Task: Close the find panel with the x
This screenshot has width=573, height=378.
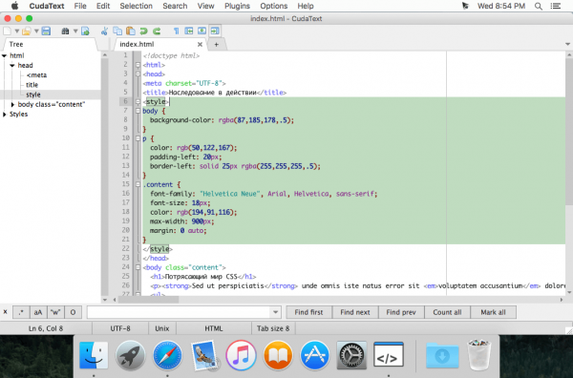Action: (x=5, y=312)
